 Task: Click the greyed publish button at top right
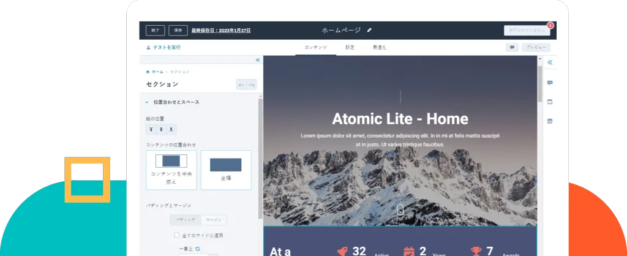527,31
